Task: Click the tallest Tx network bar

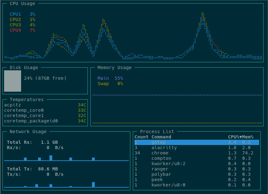Action: [93, 185]
